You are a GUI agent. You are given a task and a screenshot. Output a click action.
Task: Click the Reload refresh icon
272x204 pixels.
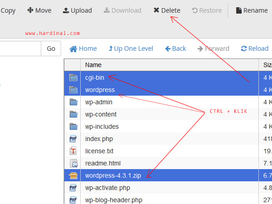coord(244,49)
